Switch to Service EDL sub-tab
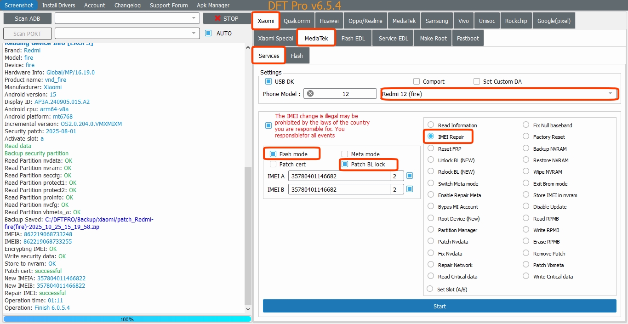Screen dimensions: 628x324 (393, 38)
